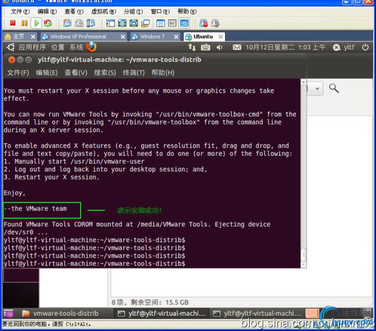Click terminal scrollbar down arrow

tap(304, 265)
